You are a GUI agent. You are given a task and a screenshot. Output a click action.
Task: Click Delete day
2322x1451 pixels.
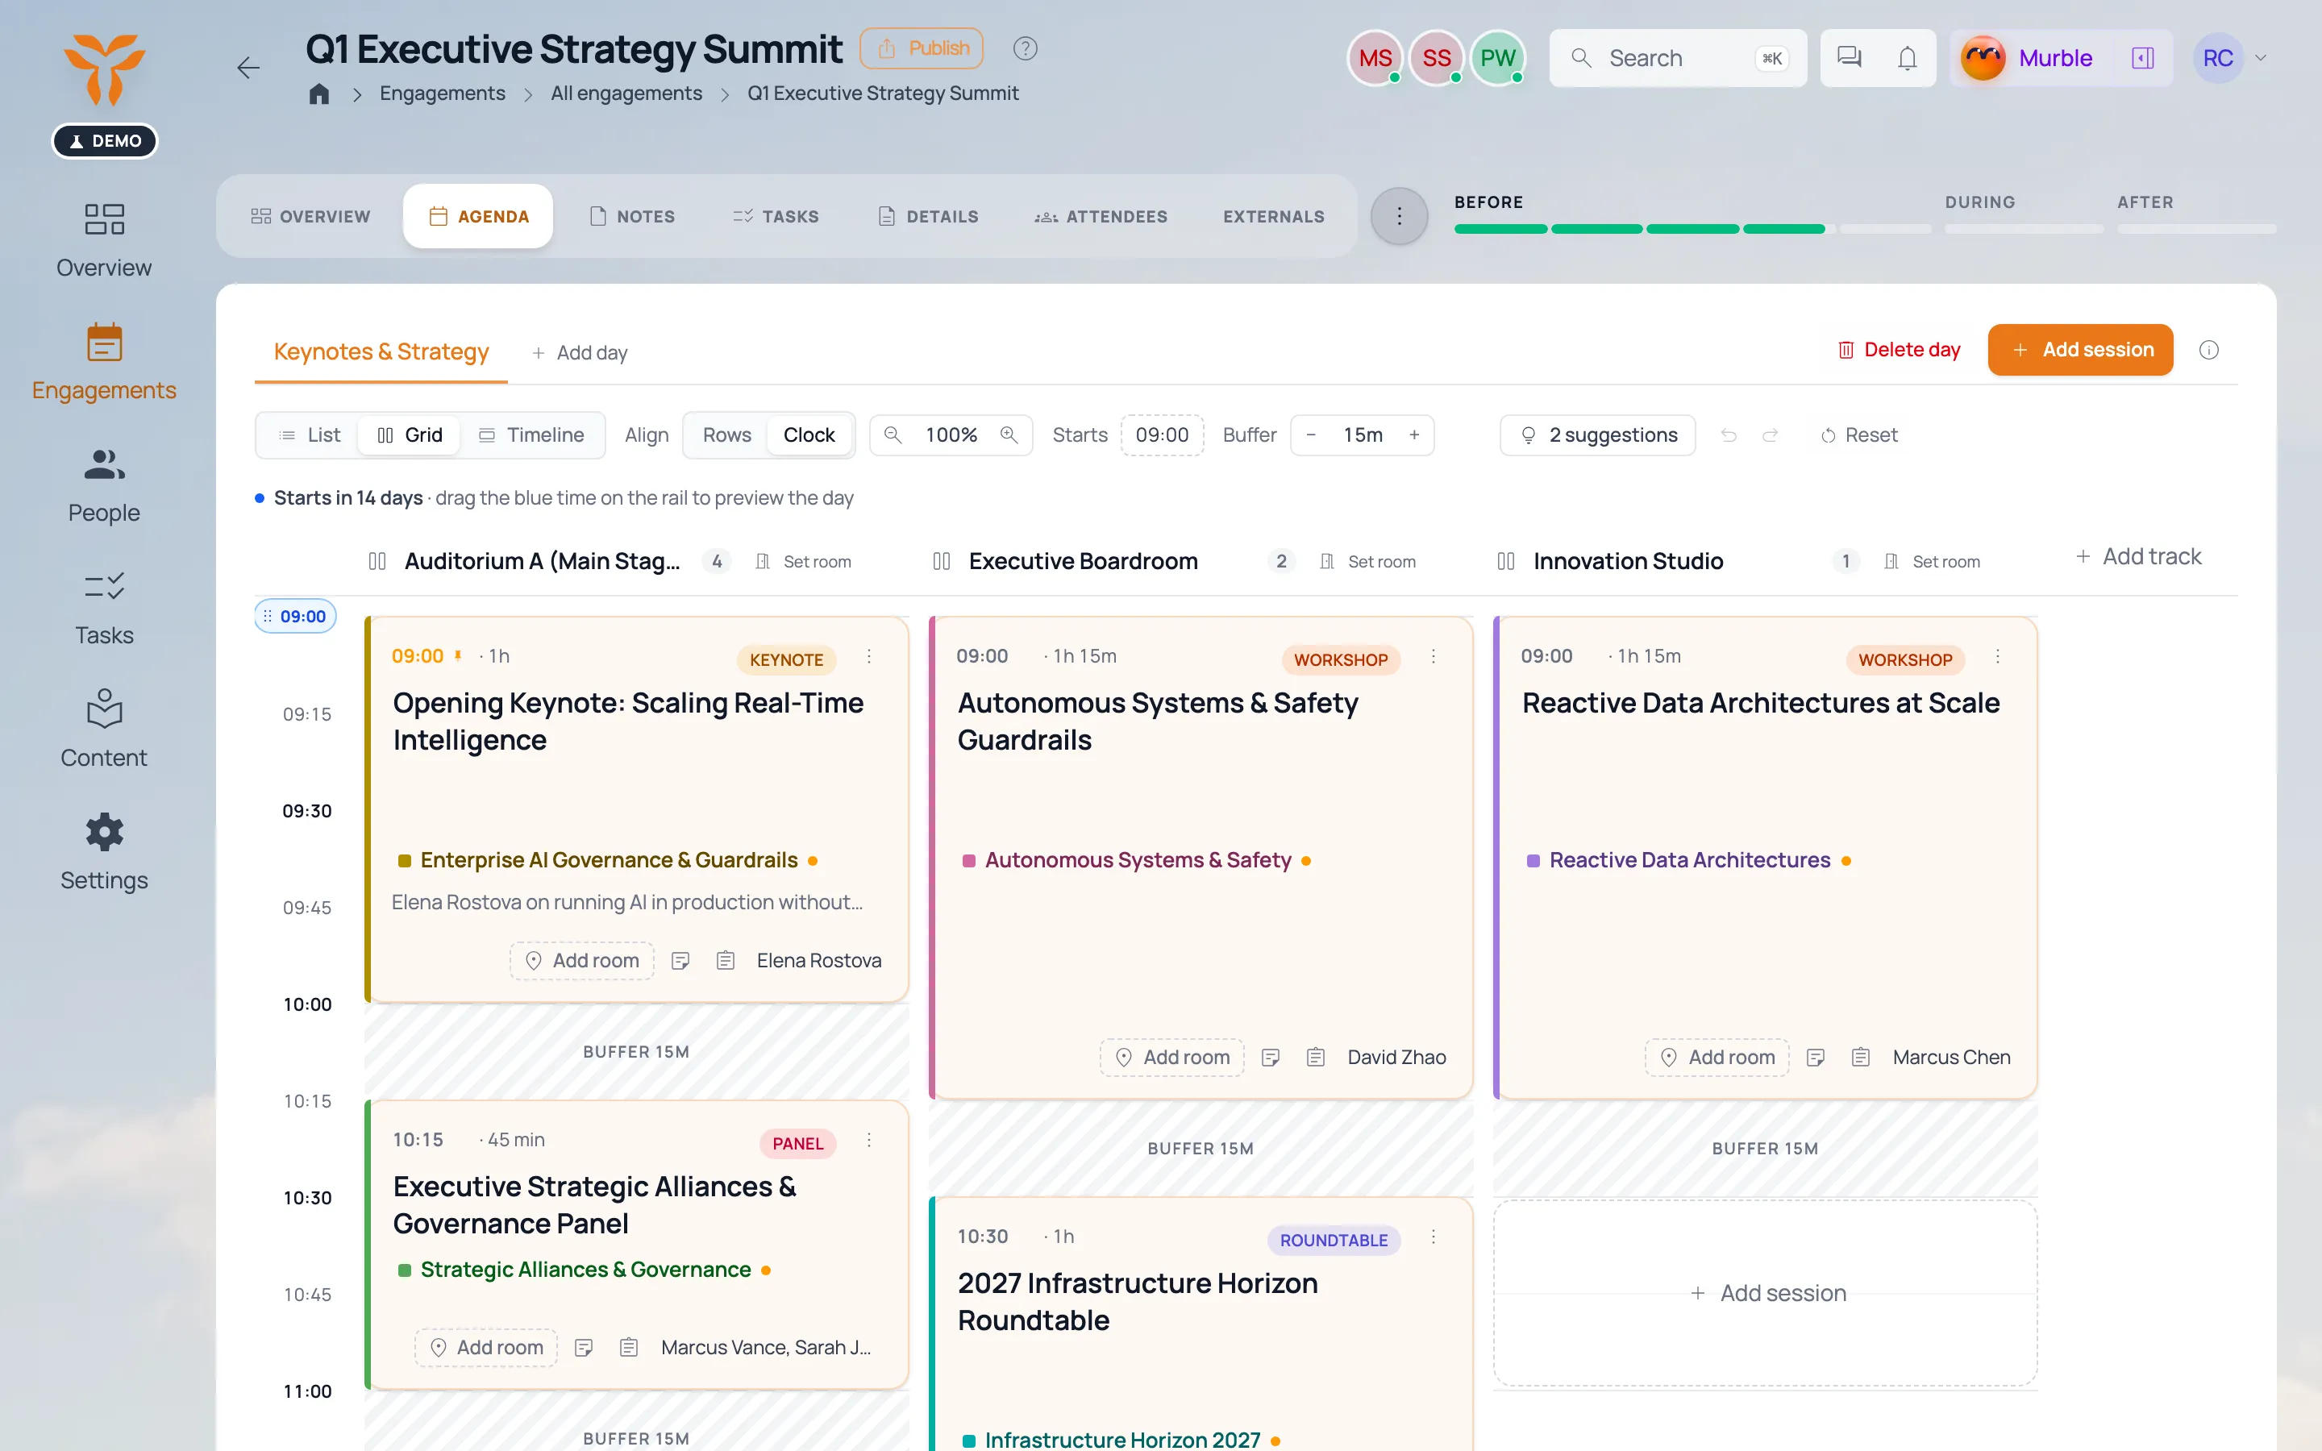pos(1899,349)
